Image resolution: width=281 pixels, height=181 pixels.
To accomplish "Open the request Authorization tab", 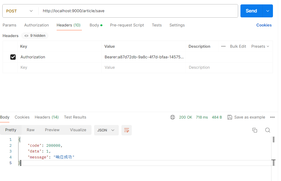I will pos(37,25).
